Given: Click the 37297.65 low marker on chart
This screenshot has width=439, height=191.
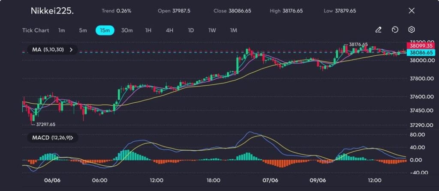Looking at the screenshot, I should pyautogui.click(x=45, y=125).
